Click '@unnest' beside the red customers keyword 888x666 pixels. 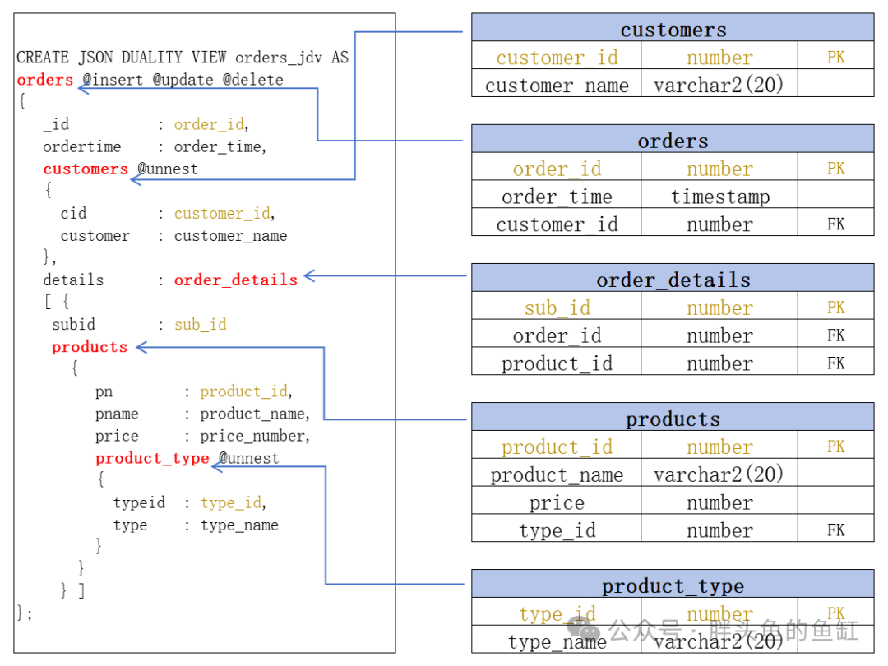click(x=169, y=169)
